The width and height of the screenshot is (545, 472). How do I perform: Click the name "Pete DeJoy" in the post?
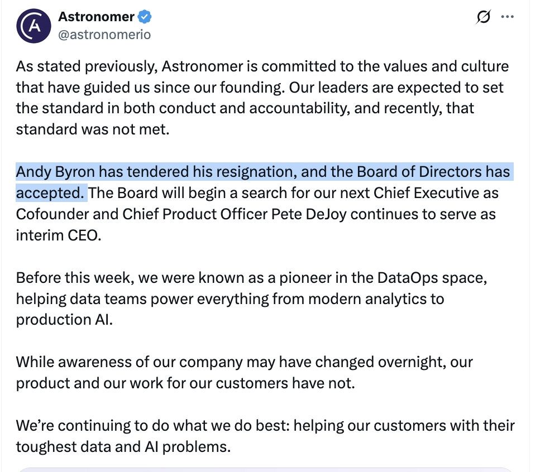point(309,214)
